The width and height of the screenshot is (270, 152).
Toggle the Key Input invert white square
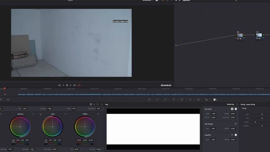[236, 109]
